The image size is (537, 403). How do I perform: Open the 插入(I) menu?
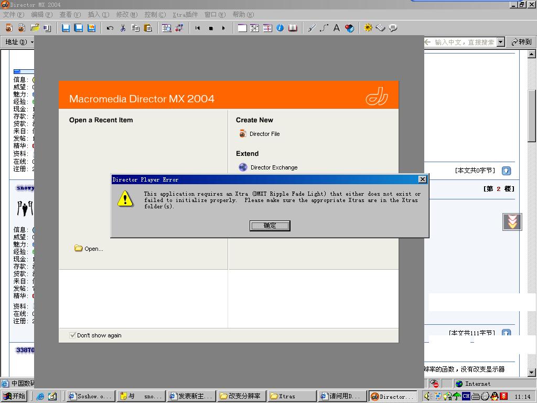coord(98,14)
